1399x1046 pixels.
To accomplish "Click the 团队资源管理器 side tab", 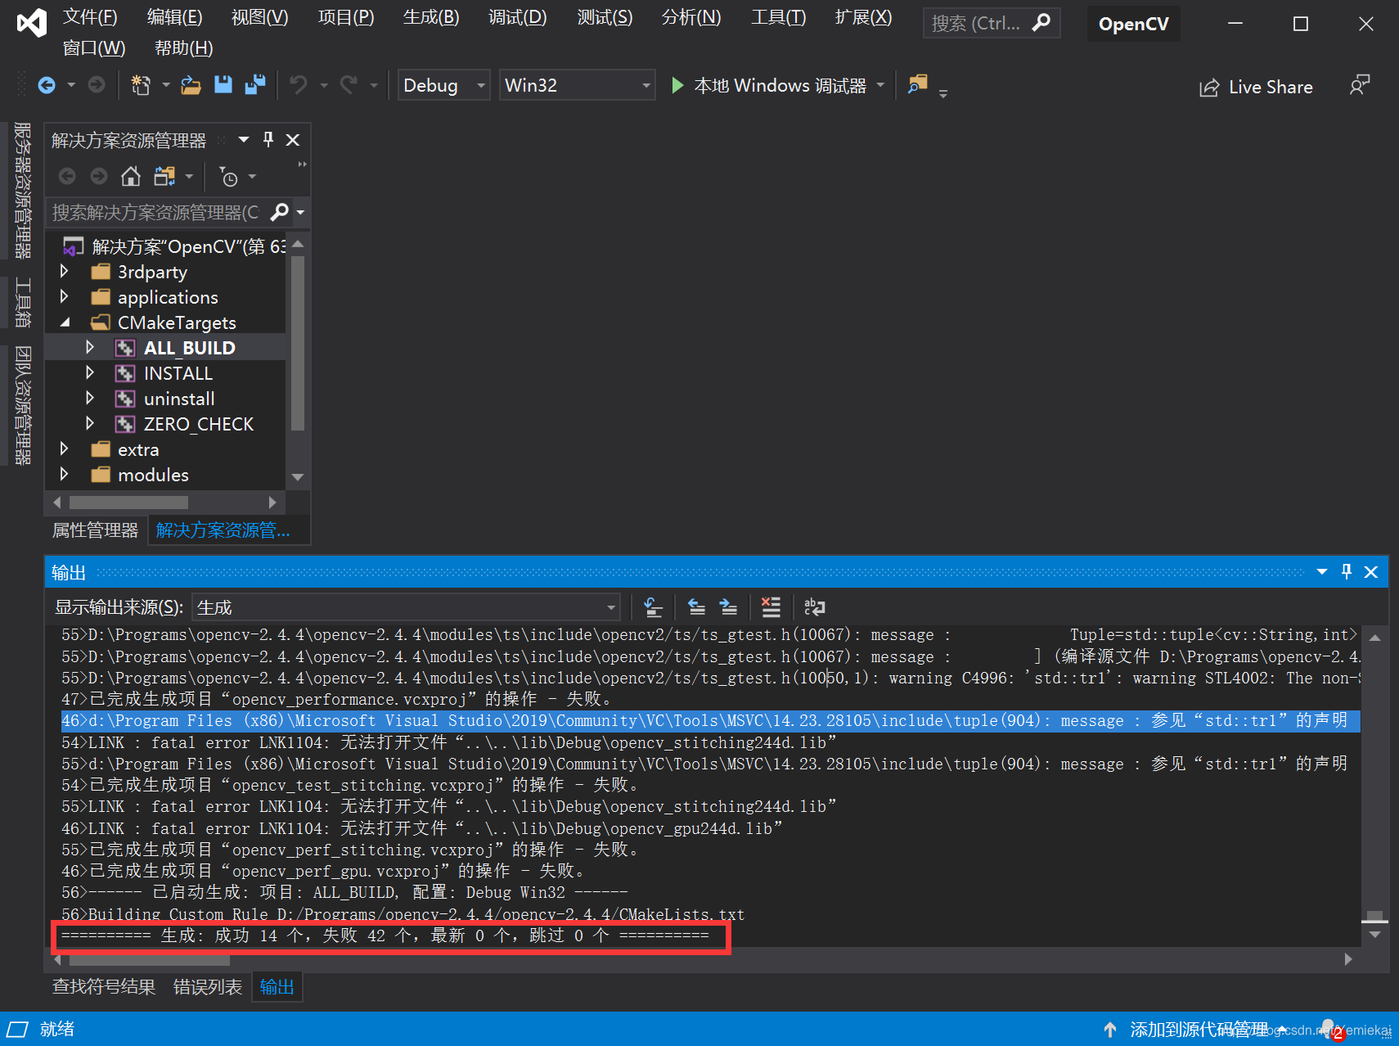I will point(23,405).
